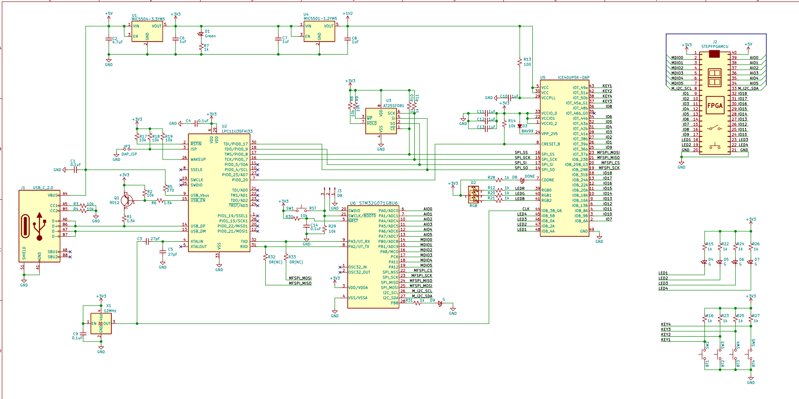Click the X1 12MHz oscillator symbol

101,324
